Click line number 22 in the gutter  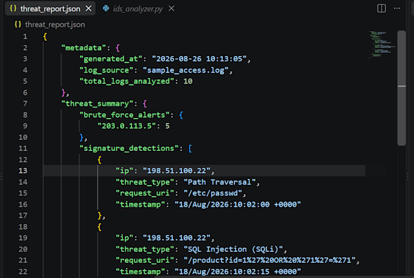pyautogui.click(x=23, y=271)
